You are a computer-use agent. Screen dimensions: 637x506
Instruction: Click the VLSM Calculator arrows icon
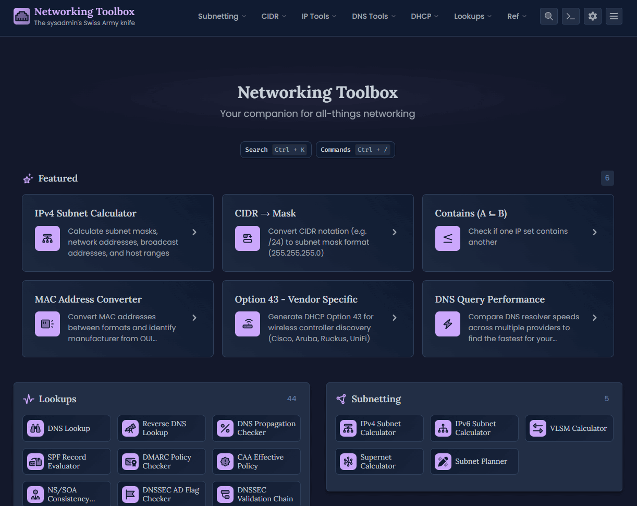[538, 429]
